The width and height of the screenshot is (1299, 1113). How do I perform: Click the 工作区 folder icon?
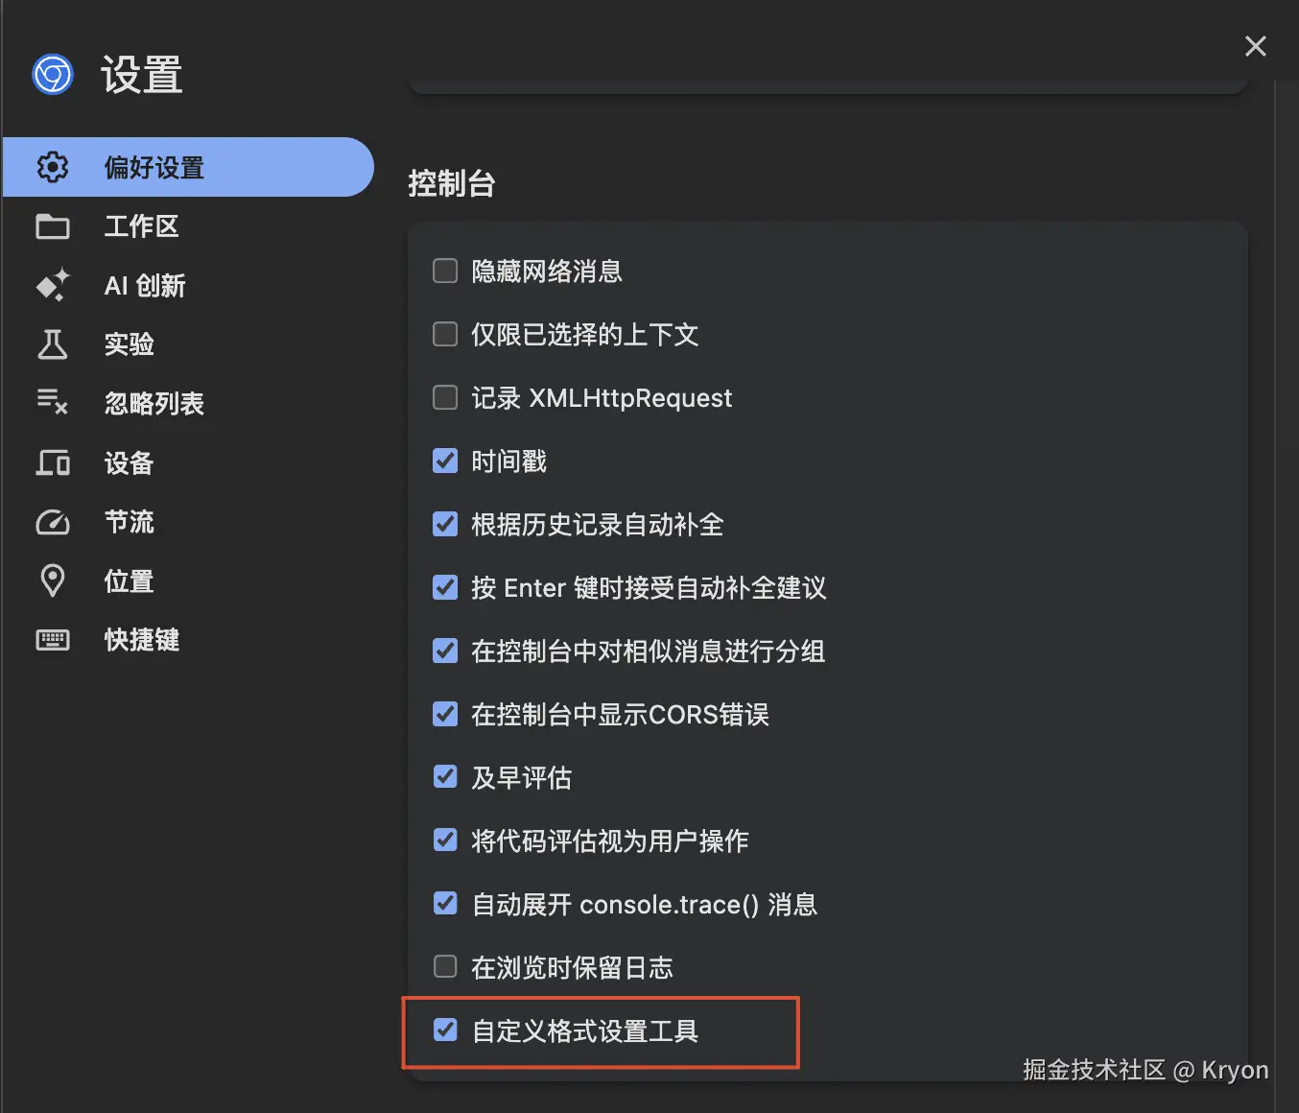53,226
